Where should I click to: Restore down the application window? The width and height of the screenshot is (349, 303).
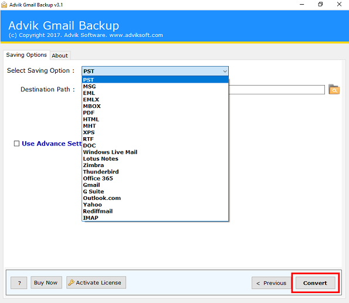point(320,5)
